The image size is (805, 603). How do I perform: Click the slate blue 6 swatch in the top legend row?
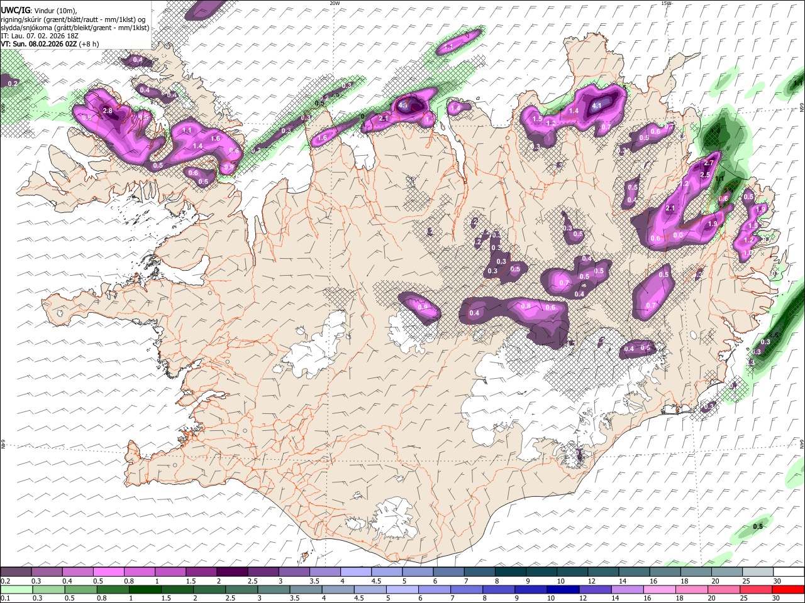click(x=448, y=572)
